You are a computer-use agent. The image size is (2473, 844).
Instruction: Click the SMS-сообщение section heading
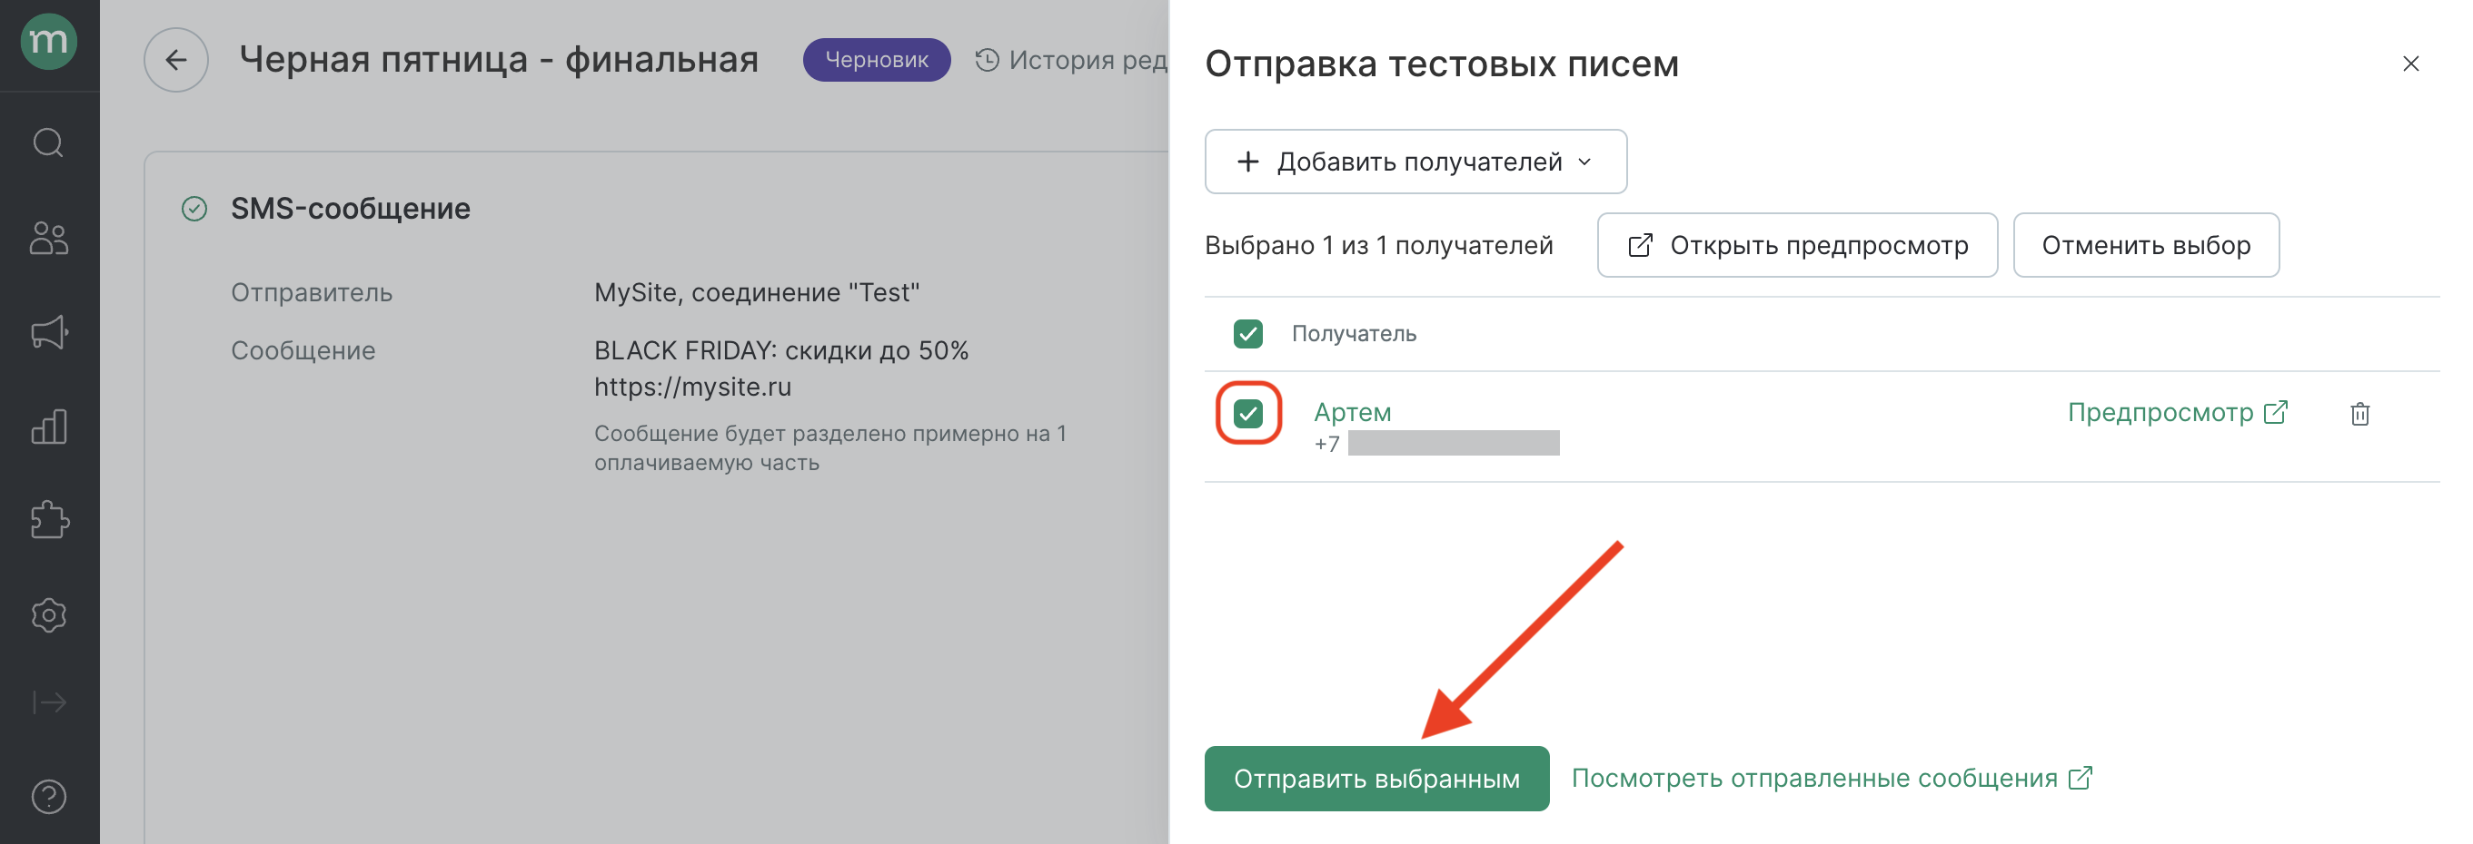[351, 208]
